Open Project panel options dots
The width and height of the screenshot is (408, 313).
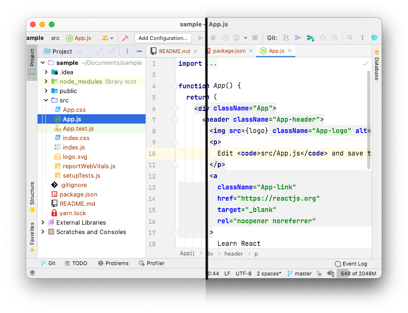click(x=127, y=51)
